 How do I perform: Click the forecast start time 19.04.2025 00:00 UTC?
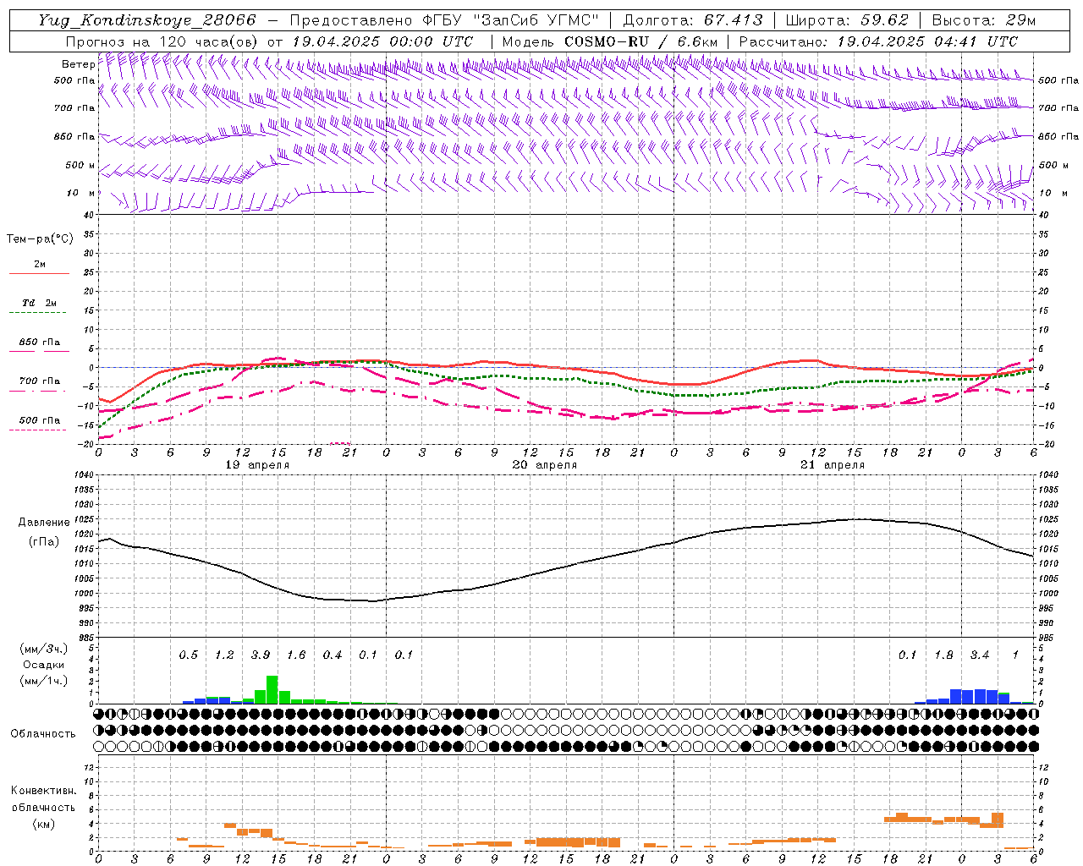tap(382, 41)
